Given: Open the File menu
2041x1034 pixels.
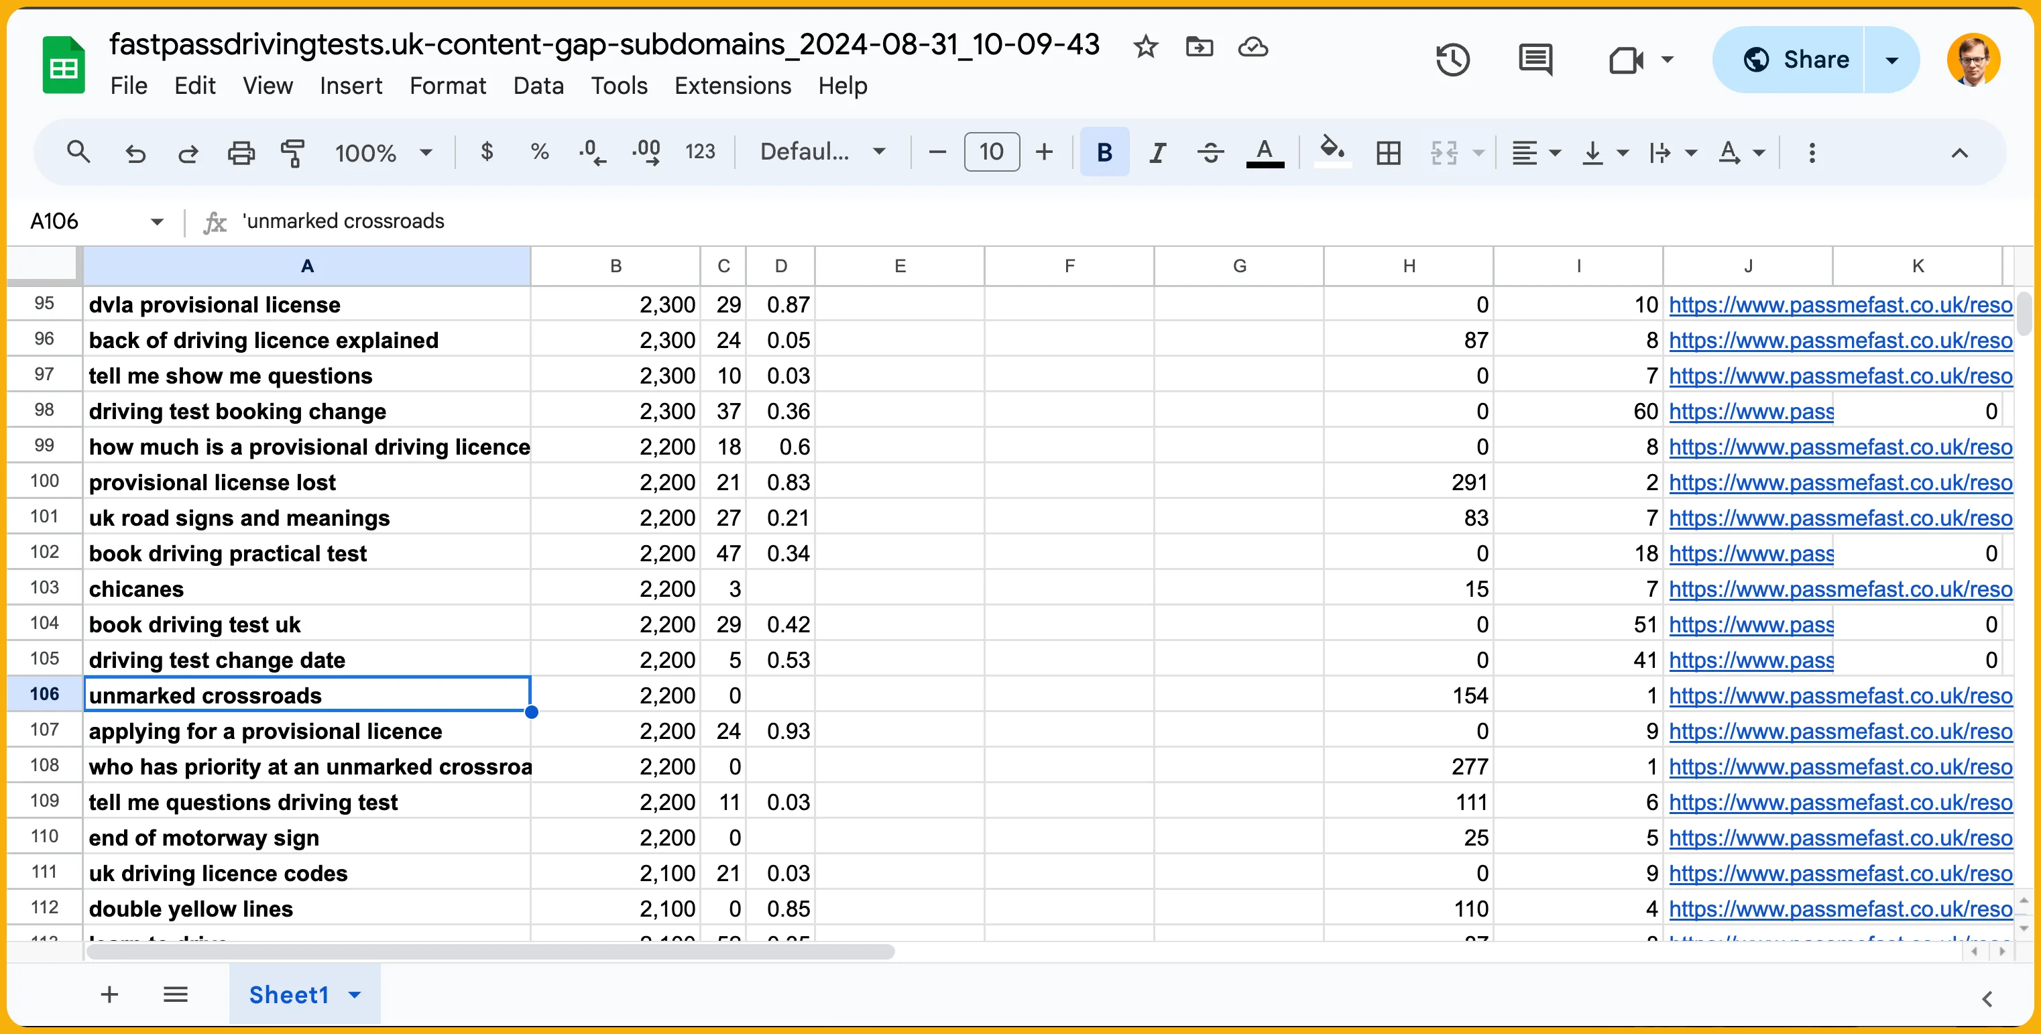Looking at the screenshot, I should point(129,86).
